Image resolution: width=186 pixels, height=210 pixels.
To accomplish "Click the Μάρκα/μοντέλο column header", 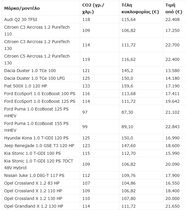I will point(22,8).
